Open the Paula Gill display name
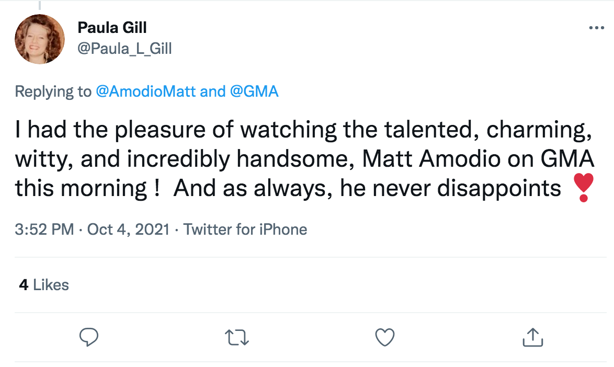614x367 pixels. pyautogui.click(x=112, y=28)
